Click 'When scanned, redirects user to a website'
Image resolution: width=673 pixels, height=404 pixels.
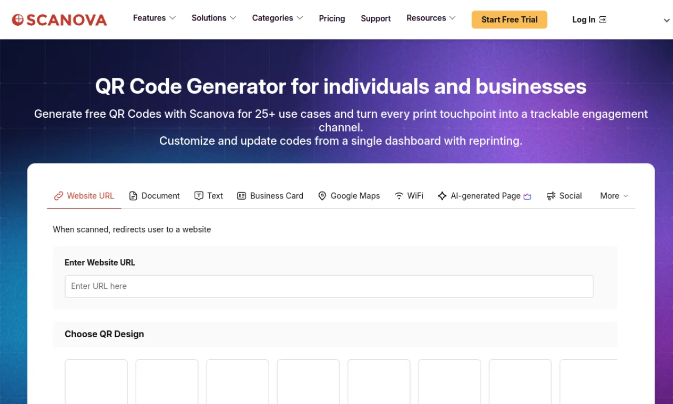pyautogui.click(x=132, y=229)
